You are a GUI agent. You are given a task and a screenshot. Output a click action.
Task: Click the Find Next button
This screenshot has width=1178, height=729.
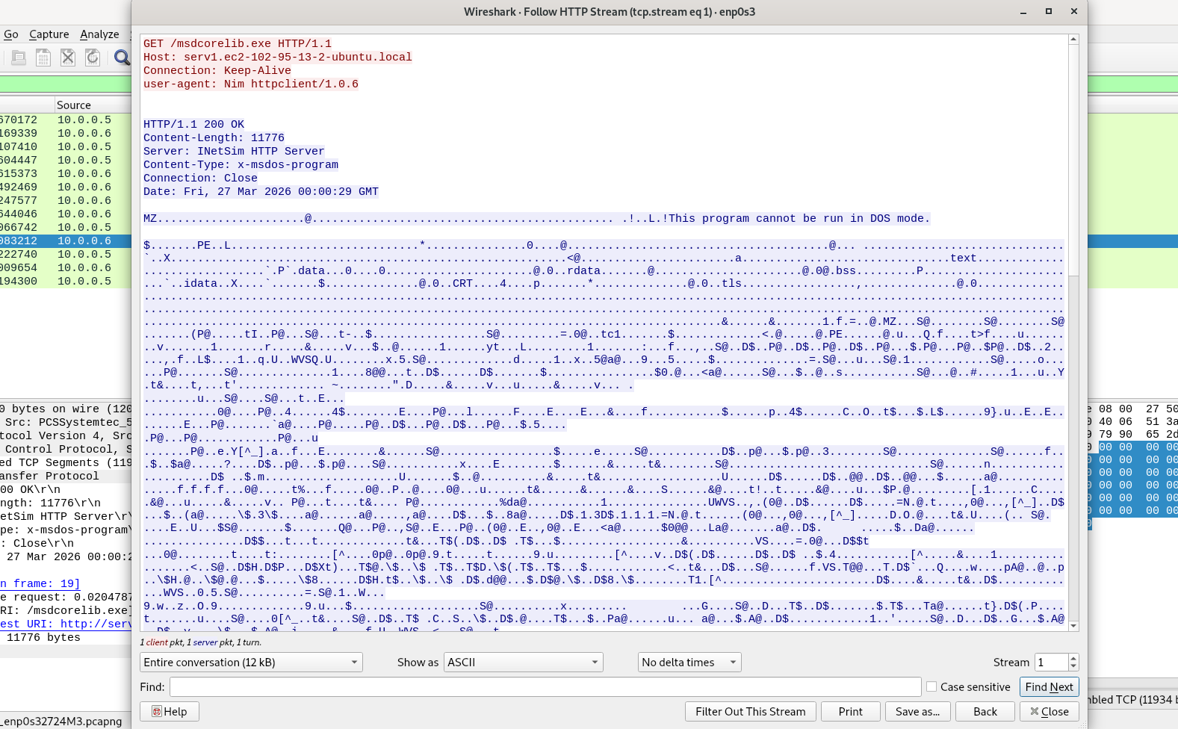coord(1049,686)
